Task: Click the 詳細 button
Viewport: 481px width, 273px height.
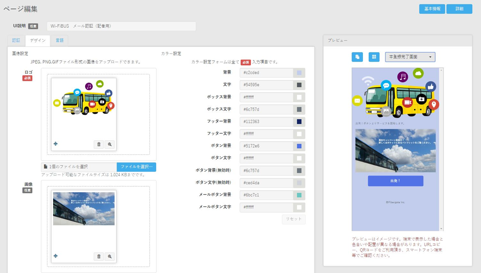Action: [459, 9]
